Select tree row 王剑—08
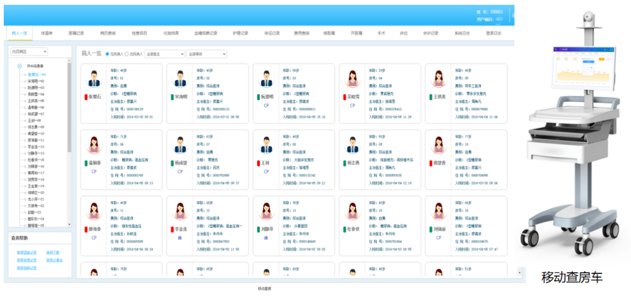 (35, 120)
